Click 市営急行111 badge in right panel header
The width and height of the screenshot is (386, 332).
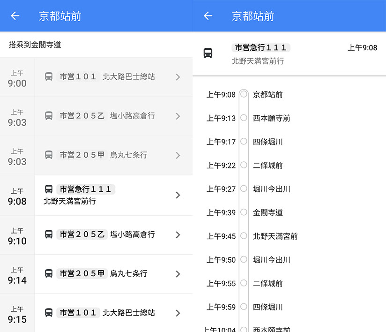pos(261,47)
